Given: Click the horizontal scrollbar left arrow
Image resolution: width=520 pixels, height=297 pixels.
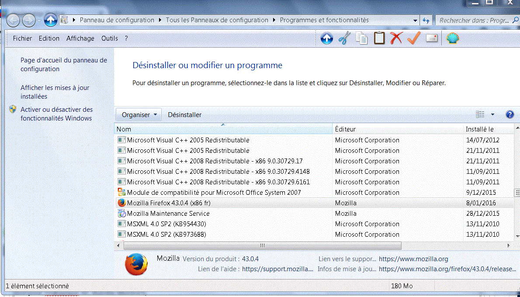Looking at the screenshot, I should tap(119, 245).
